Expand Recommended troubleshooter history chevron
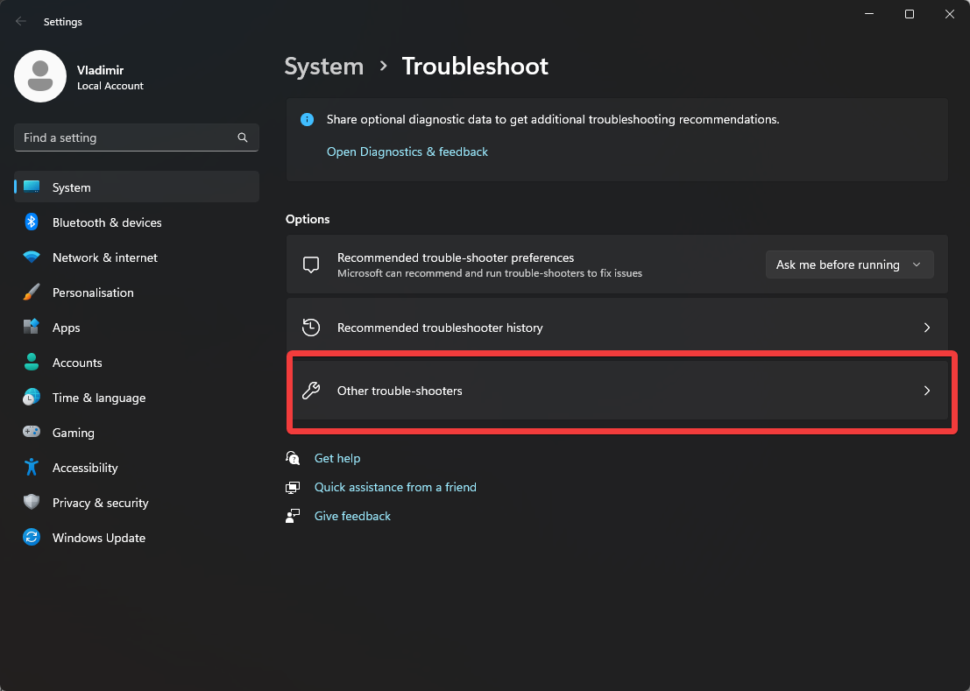The width and height of the screenshot is (970, 691). coord(926,328)
